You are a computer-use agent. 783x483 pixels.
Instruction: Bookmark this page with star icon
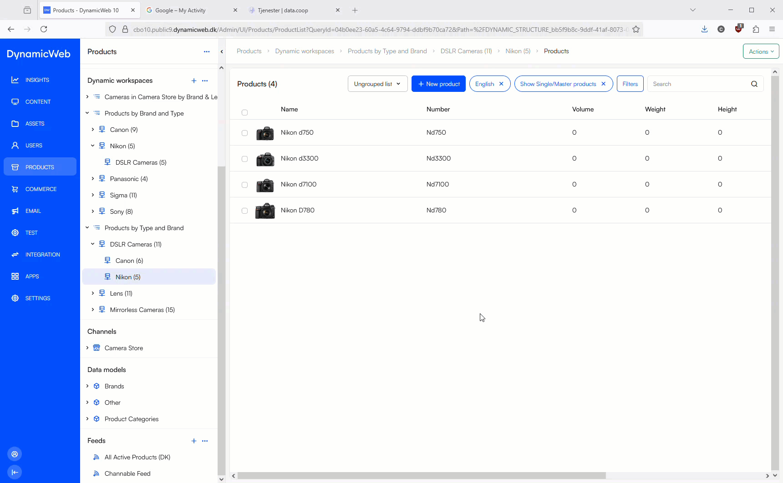(x=636, y=30)
